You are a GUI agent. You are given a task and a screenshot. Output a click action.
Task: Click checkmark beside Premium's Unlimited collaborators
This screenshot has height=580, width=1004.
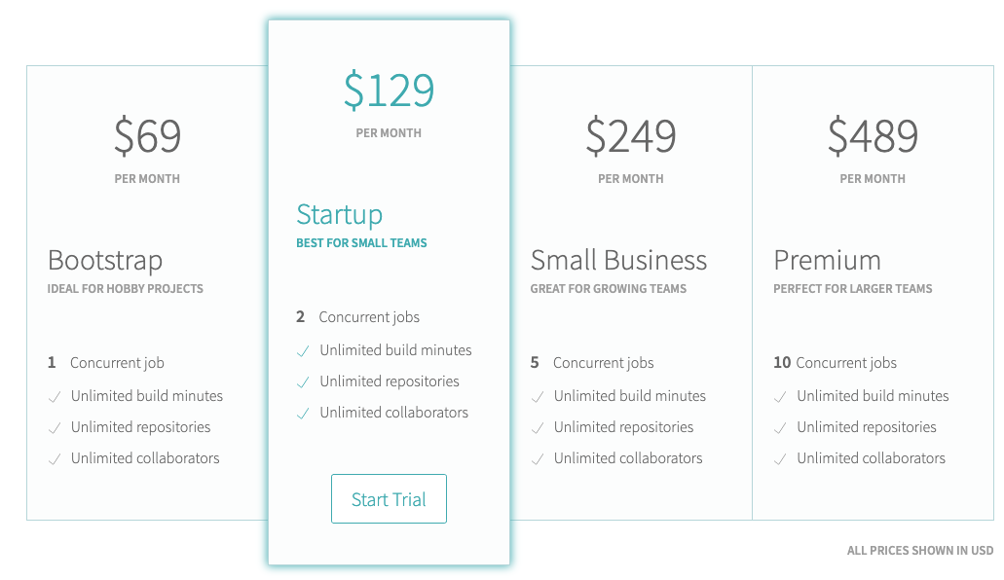(780, 458)
